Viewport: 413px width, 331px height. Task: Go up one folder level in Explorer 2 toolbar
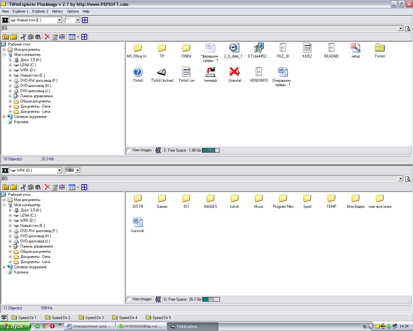pyautogui.click(x=5, y=187)
